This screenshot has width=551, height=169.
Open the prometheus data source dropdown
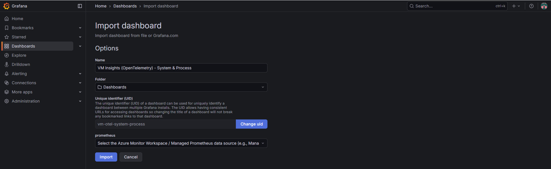[181, 143]
